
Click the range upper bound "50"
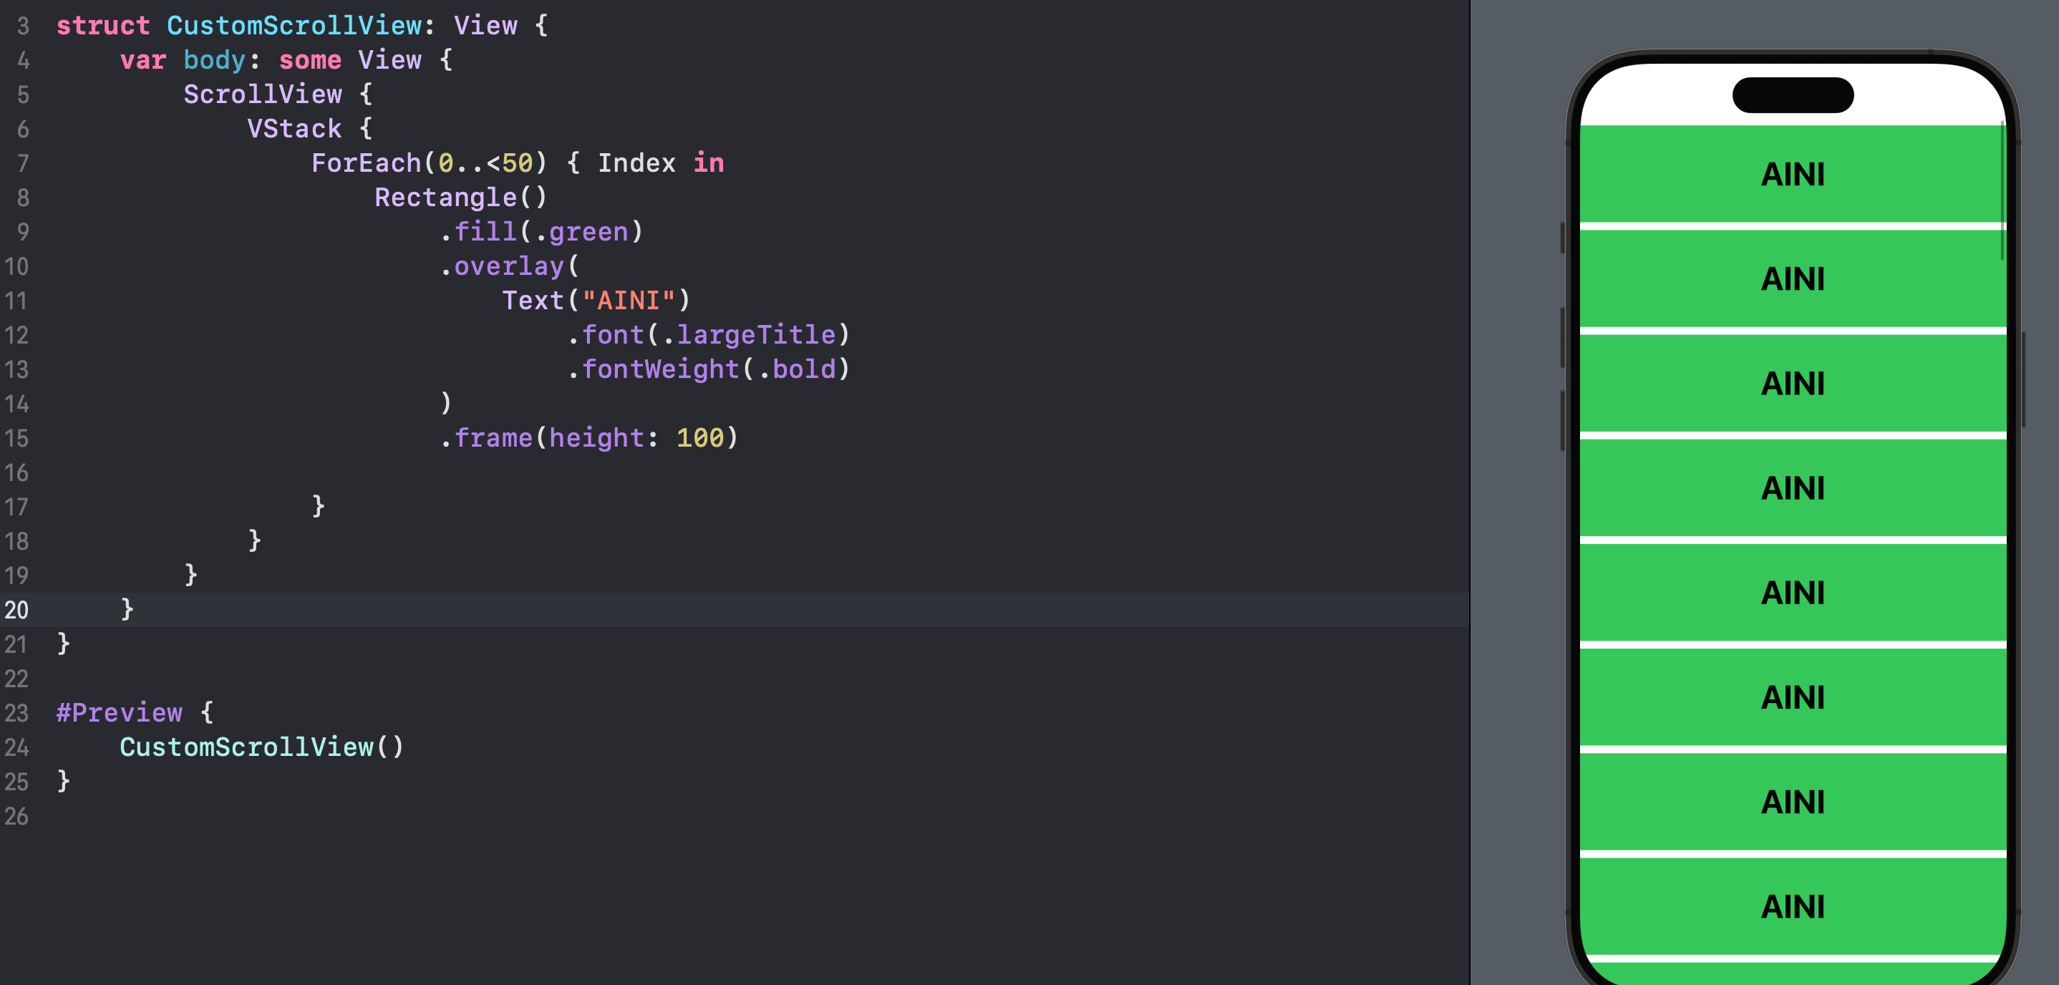[517, 163]
